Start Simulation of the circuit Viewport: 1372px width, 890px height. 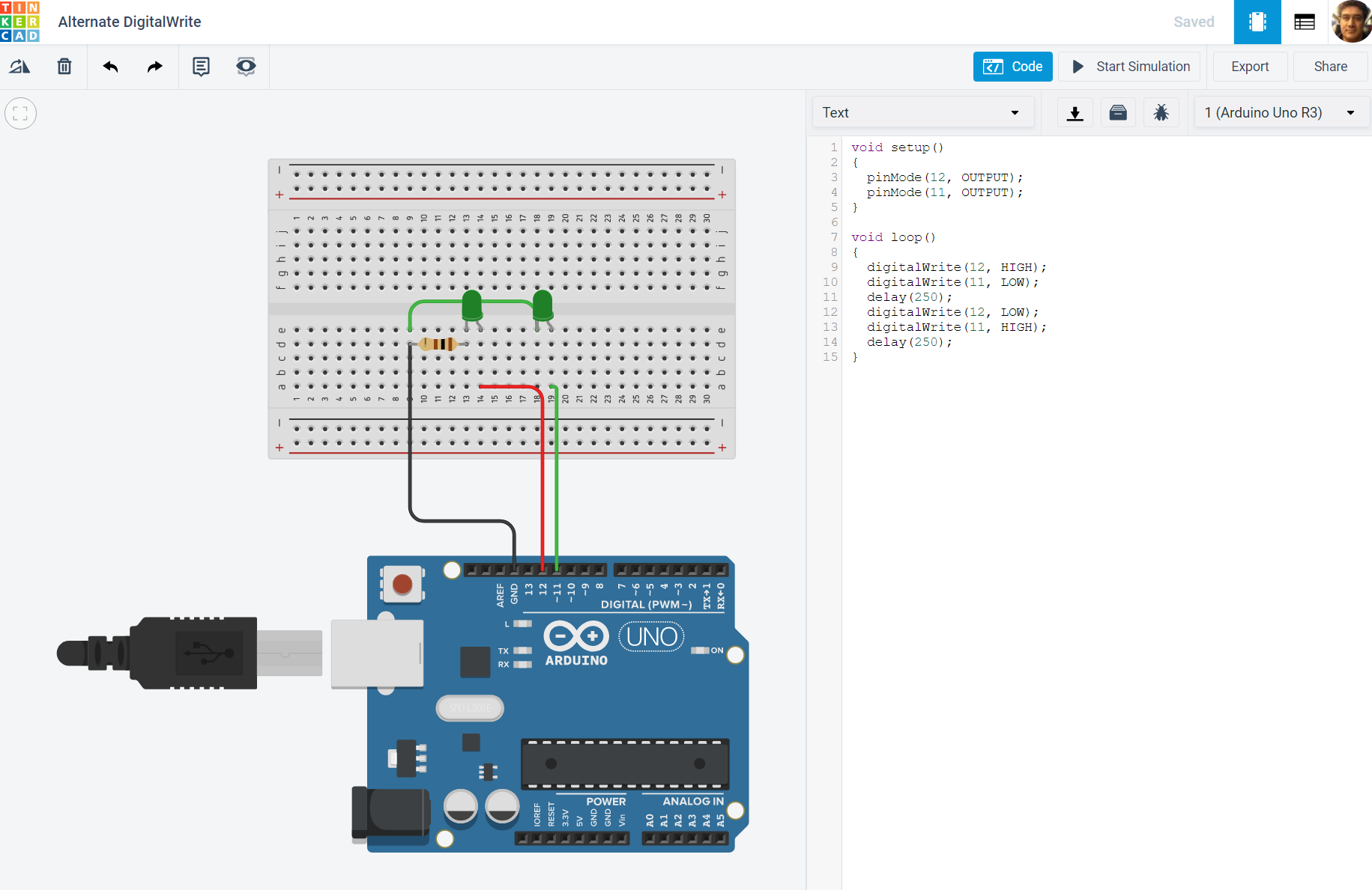[1131, 67]
